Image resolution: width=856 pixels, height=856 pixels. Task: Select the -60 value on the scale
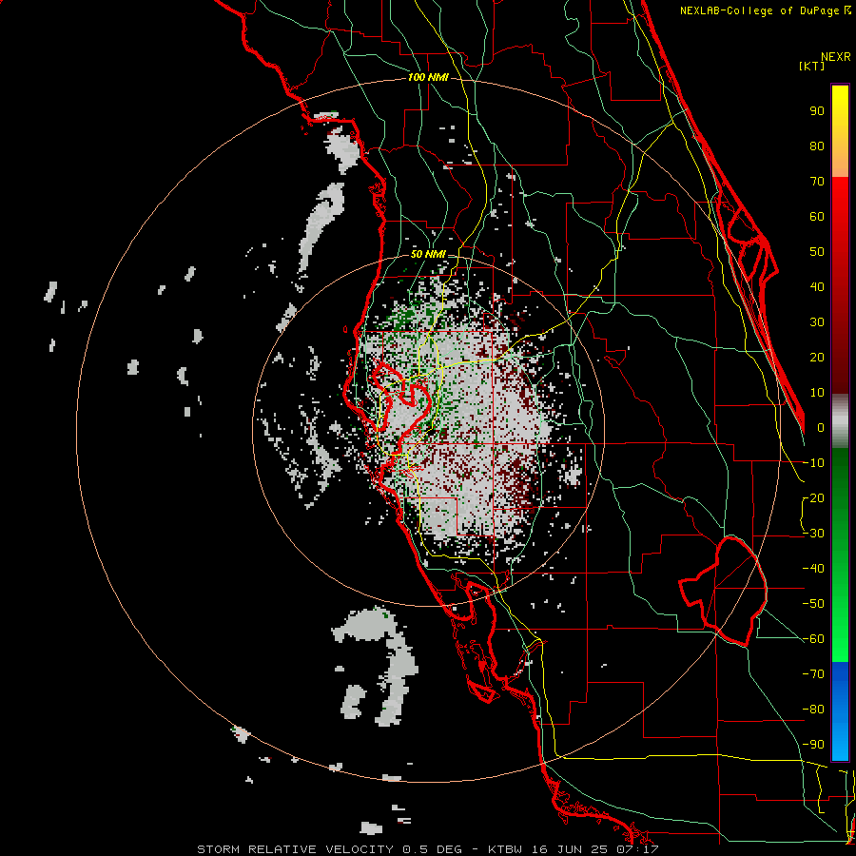[x=813, y=639]
